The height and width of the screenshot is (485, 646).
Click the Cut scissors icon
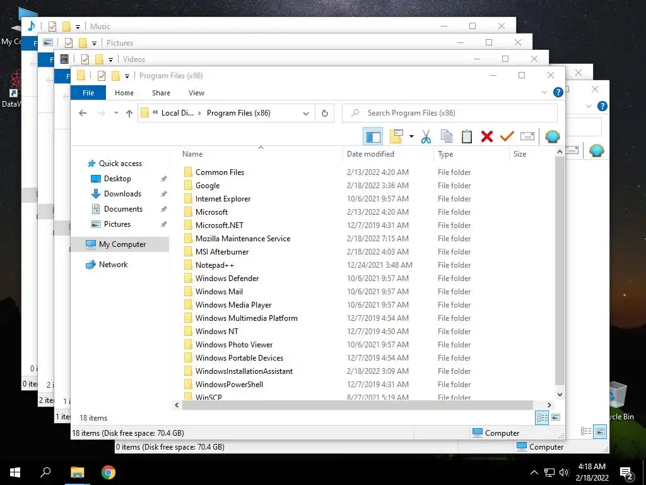pyautogui.click(x=426, y=136)
